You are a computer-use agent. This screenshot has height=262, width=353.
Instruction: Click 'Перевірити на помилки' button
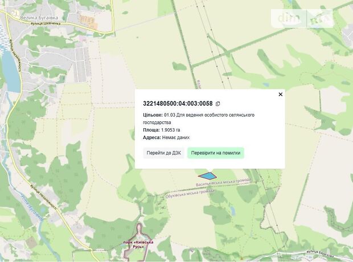(216, 153)
